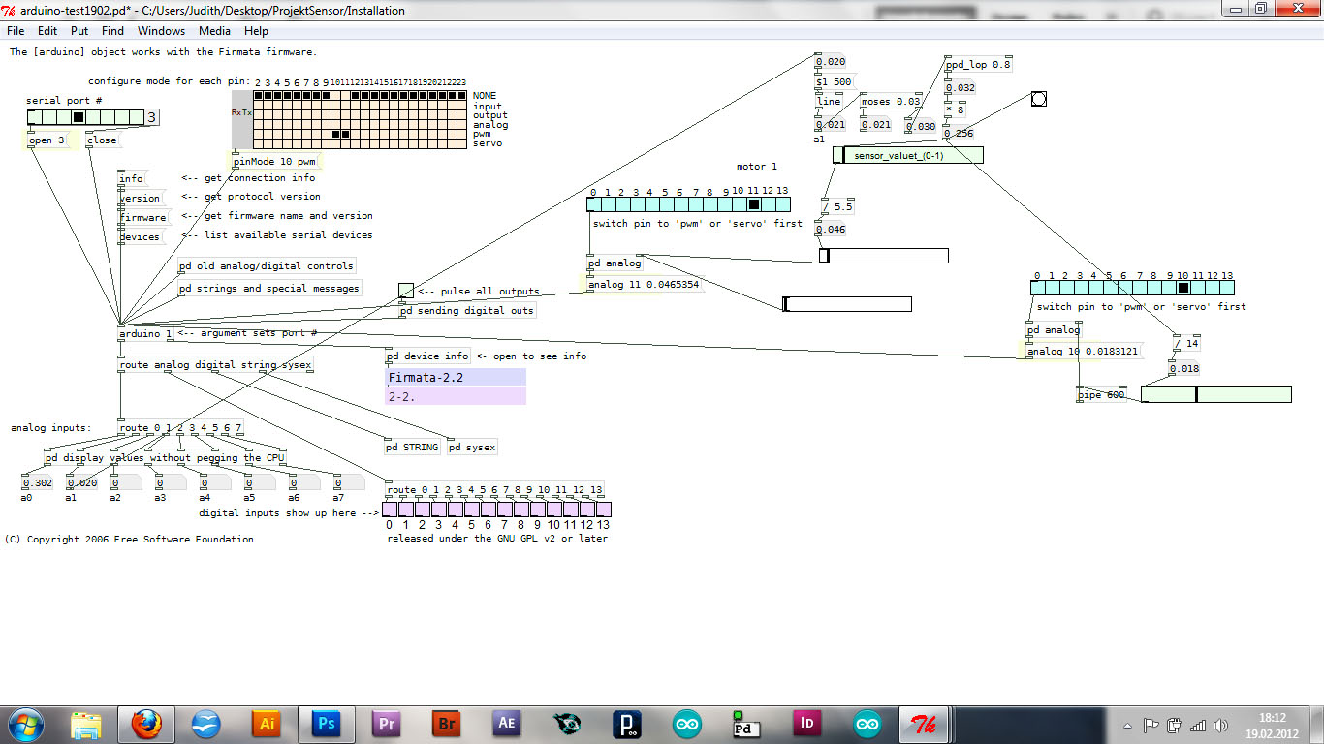
Task: Open Photoshop from the taskbar
Action: [x=326, y=724]
